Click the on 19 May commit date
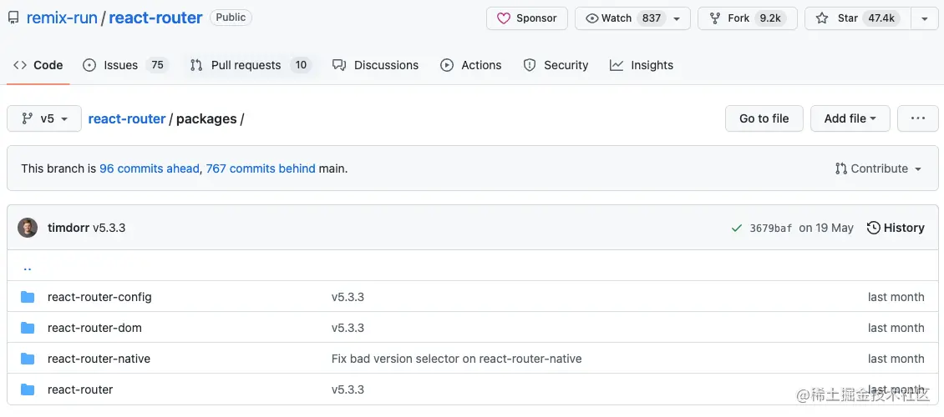Viewport: 944px width, 417px height. (826, 228)
